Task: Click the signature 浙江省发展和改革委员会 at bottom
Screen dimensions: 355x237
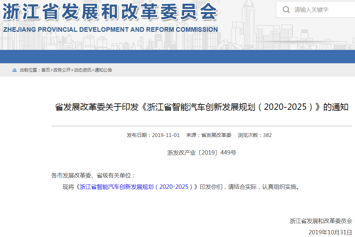Action: coord(321,221)
